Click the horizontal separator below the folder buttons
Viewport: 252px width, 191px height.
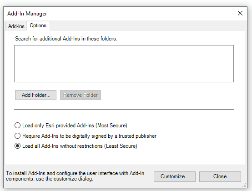point(124,109)
